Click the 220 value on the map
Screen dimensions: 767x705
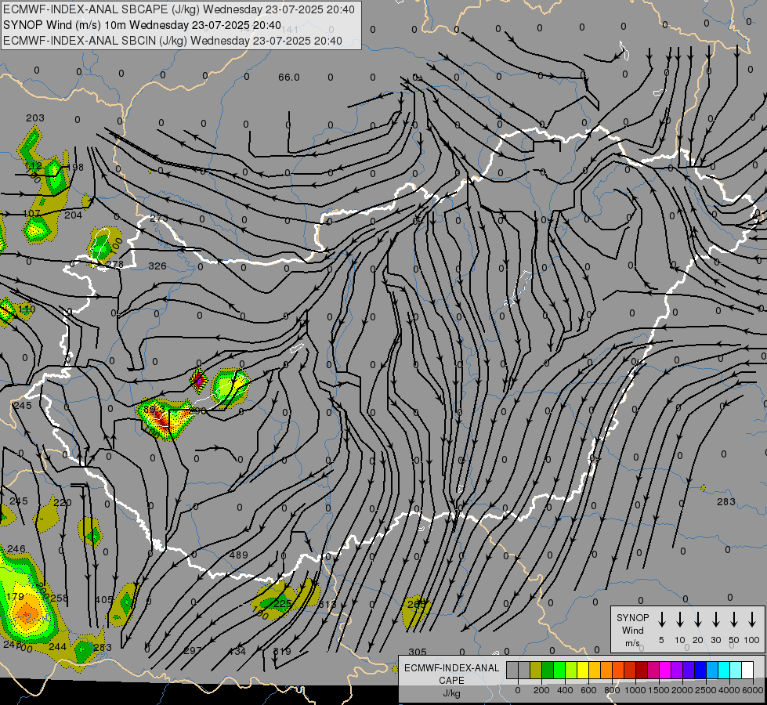pos(62,502)
